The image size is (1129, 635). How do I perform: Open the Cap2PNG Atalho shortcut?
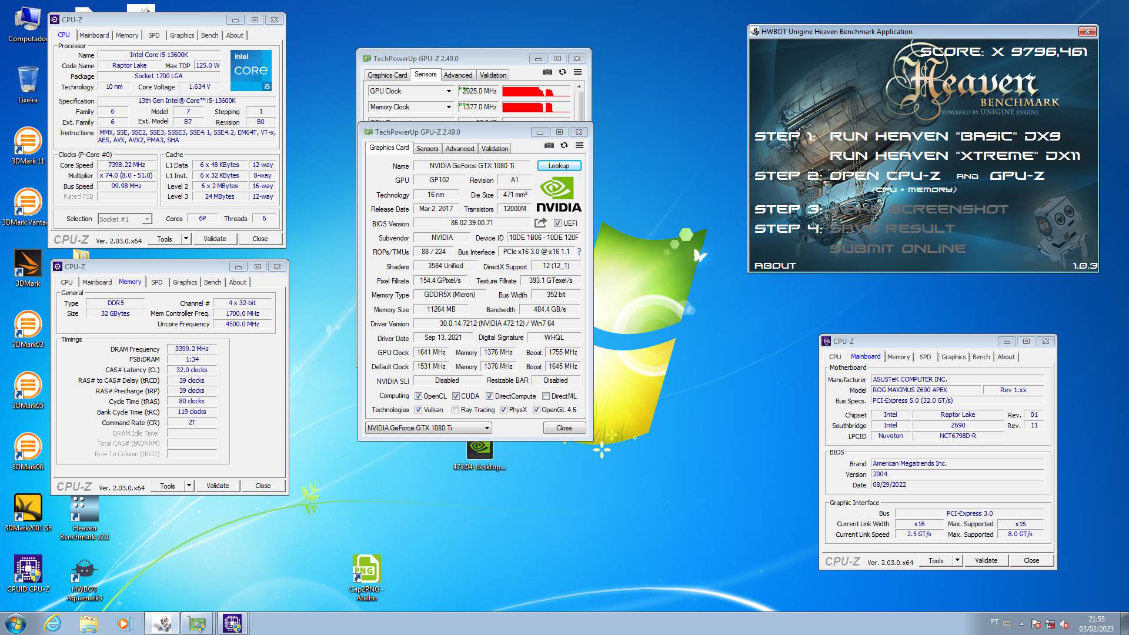tap(366, 577)
